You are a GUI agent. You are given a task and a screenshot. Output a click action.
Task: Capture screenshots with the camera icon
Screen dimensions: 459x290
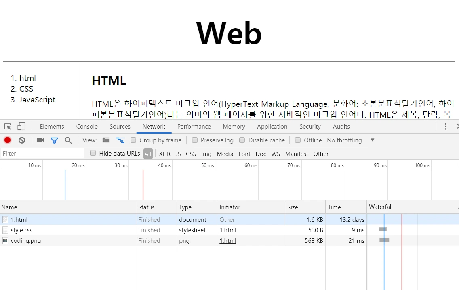[40, 140]
